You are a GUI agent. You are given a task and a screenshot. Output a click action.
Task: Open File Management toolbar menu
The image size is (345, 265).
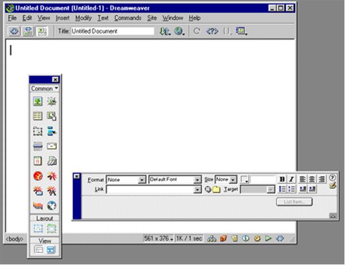click(x=165, y=31)
